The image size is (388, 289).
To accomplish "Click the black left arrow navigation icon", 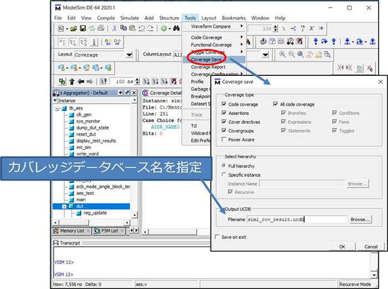I will click(81, 81).
